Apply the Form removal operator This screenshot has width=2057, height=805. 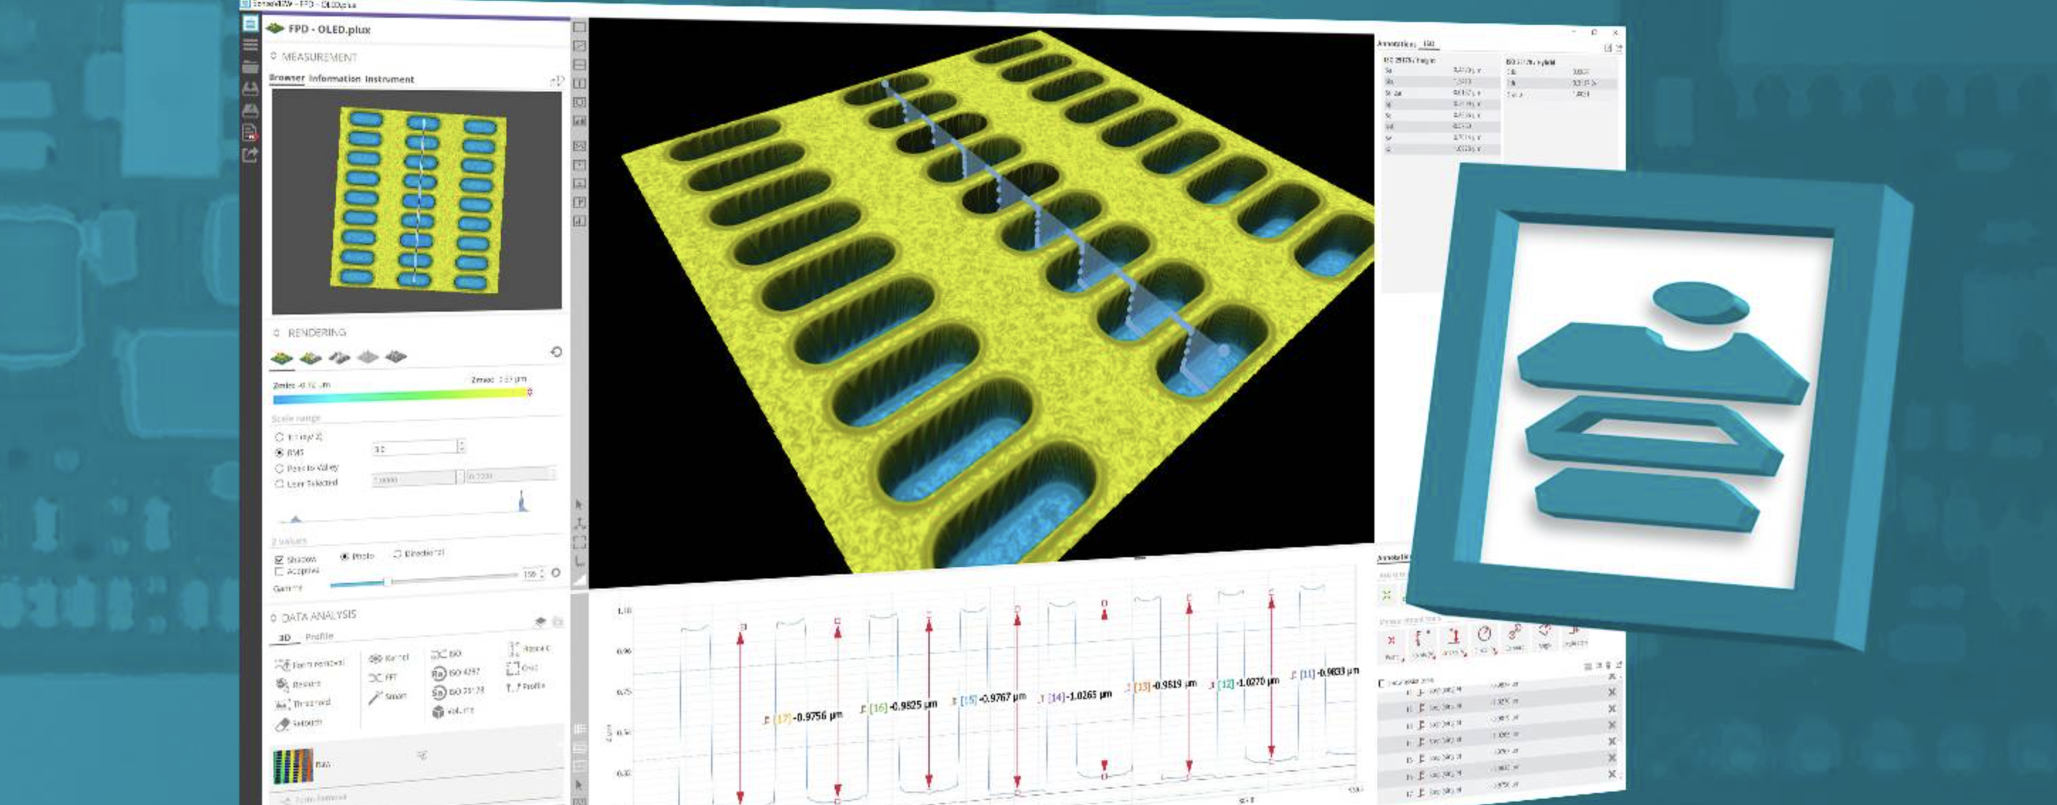pos(309,664)
